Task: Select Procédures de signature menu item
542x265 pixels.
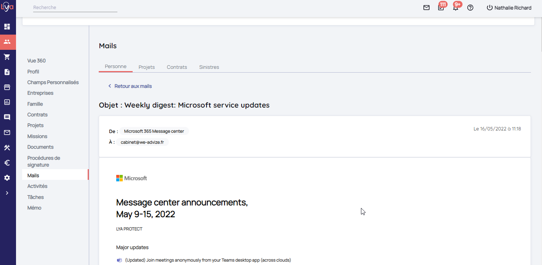Action: point(44,161)
